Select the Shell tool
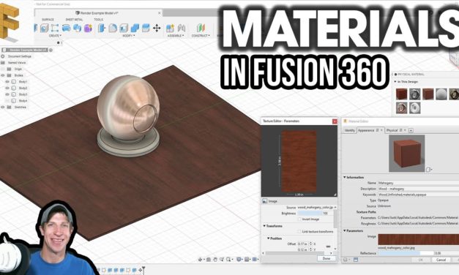 click(124, 28)
